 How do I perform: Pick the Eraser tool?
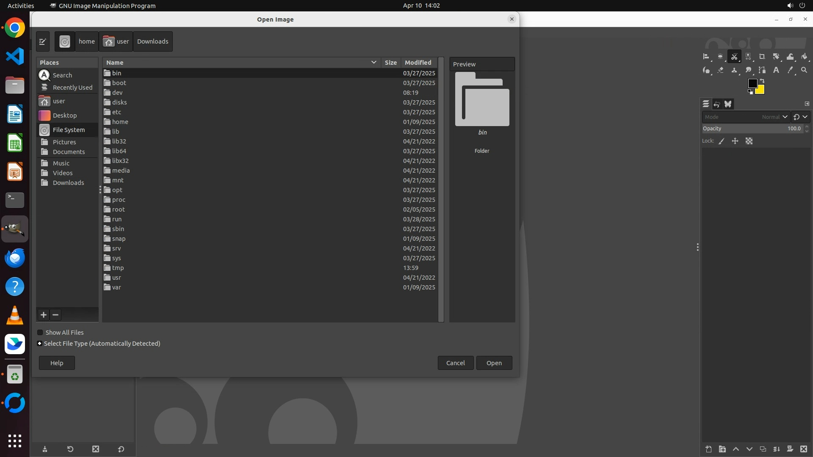coord(720,70)
